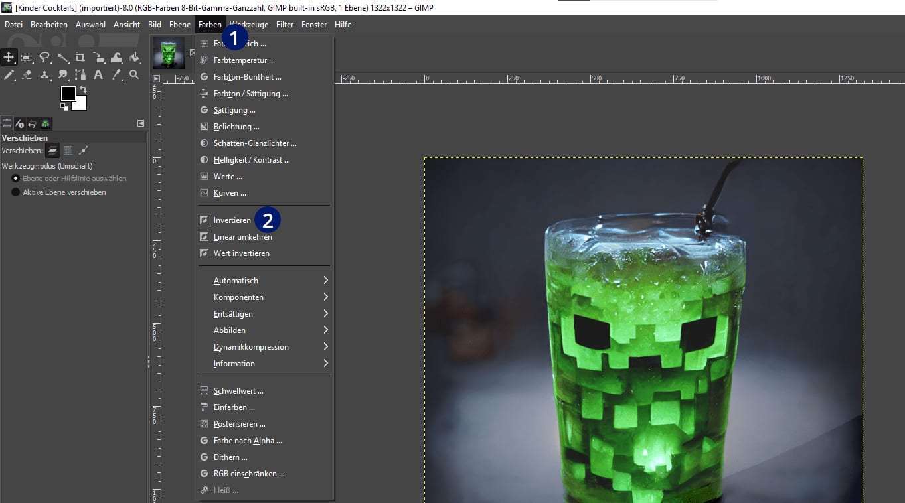The height and width of the screenshot is (503, 905).
Task: Open the Ansicht menu
Action: (127, 25)
